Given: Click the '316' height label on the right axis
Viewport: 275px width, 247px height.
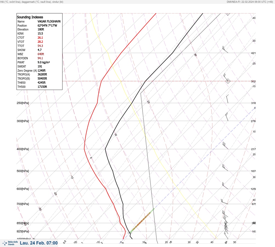Looking at the screenshot, I should [253, 103].
